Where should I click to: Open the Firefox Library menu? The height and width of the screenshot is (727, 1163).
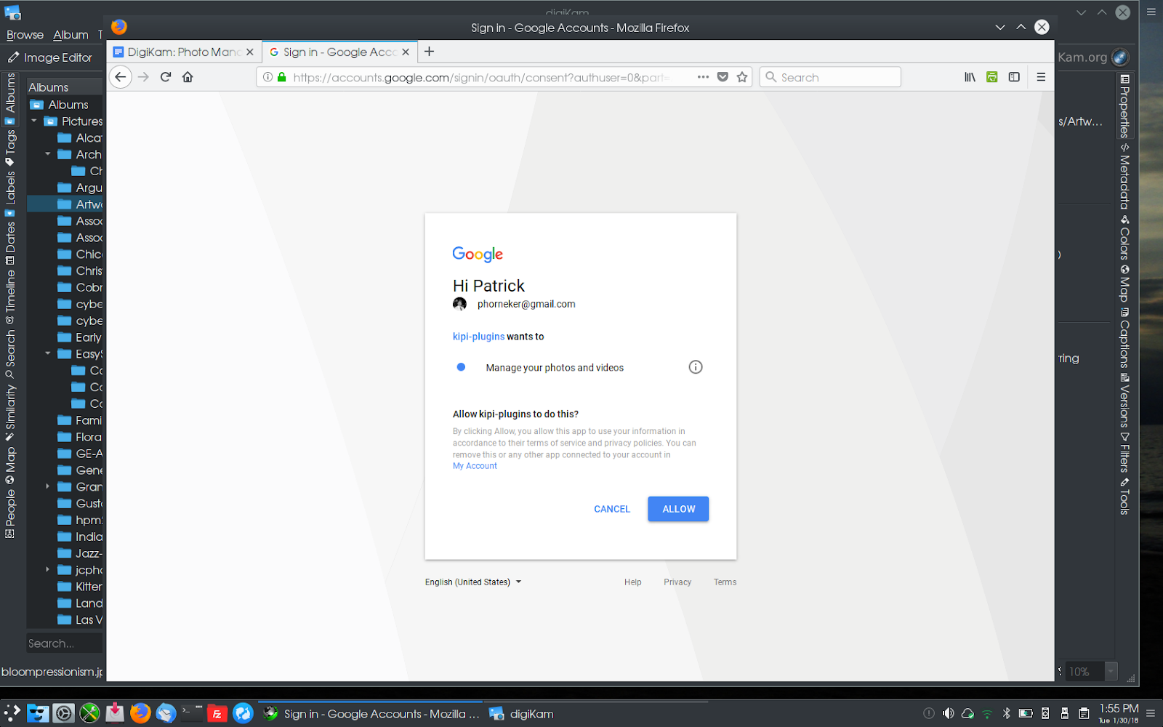pos(970,77)
